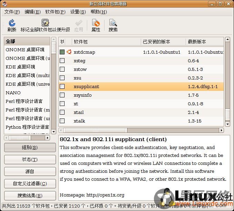Select the NANO category
Image resolution: width=234 pixels, height=211 pixels.
27,93
